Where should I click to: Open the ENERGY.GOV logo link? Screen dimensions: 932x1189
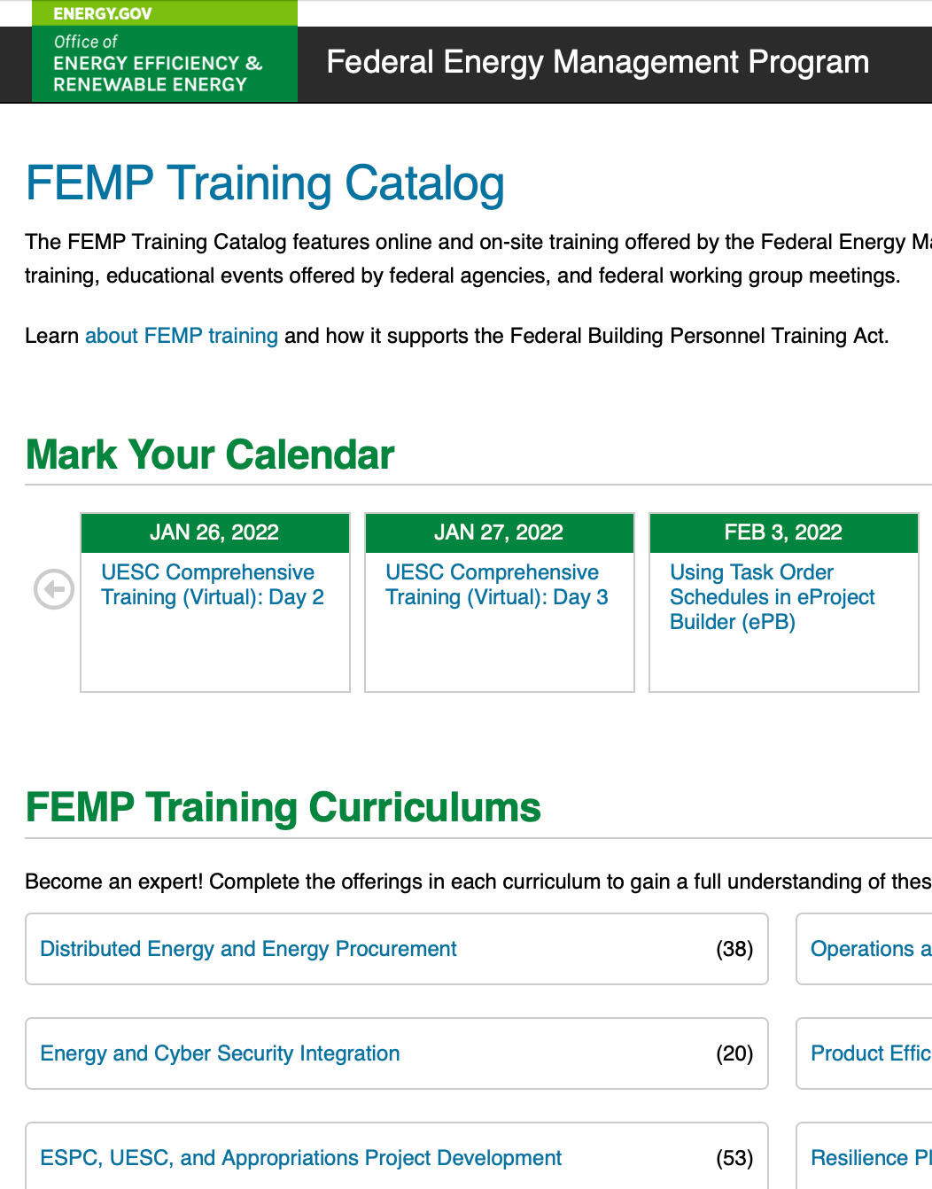[x=103, y=13]
